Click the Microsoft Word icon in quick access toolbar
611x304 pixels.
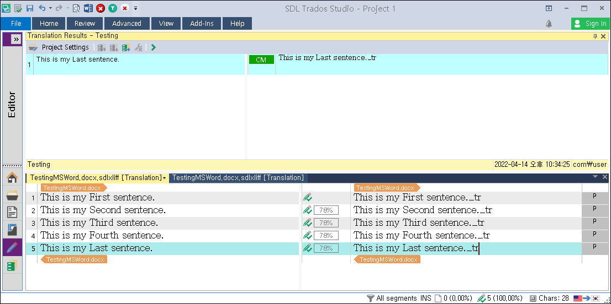click(88, 8)
